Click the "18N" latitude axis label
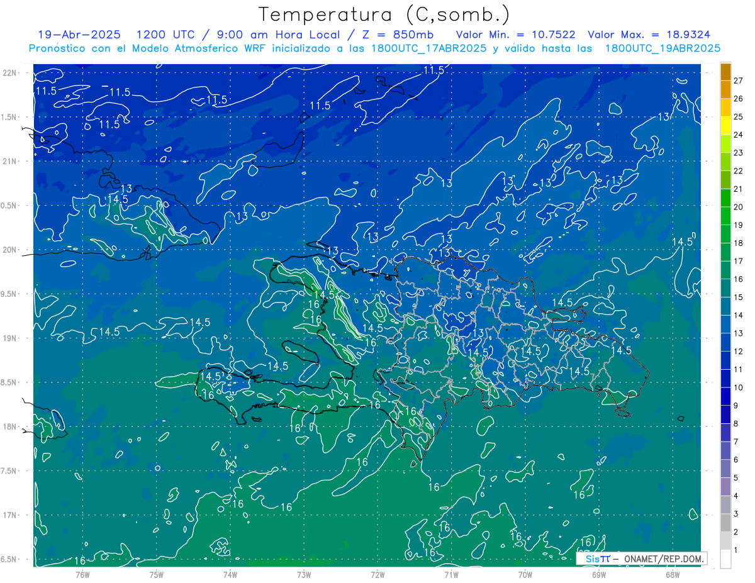The height and width of the screenshot is (583, 755). [9, 426]
